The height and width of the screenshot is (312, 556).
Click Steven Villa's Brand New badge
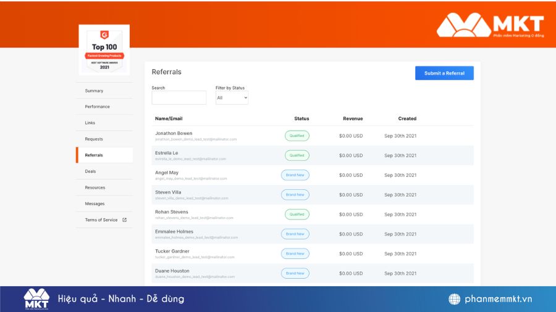click(295, 195)
